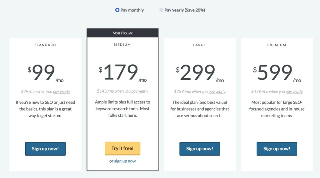Click the Most Popular banner
320x178 pixels.
pos(122,33)
